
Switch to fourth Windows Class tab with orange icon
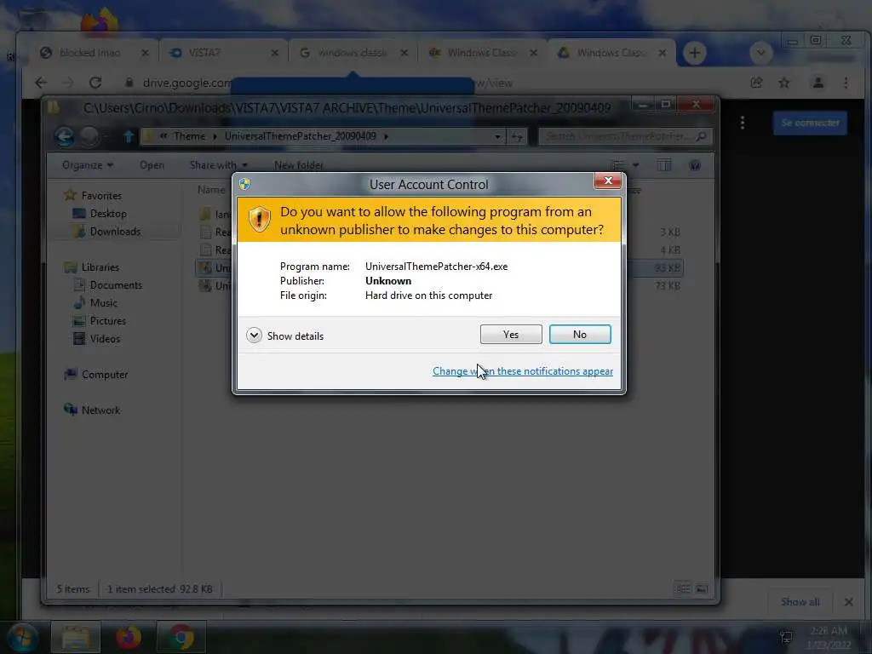pyautogui.click(x=482, y=53)
